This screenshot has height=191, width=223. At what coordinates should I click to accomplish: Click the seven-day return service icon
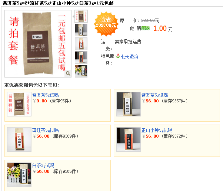coord(118,56)
